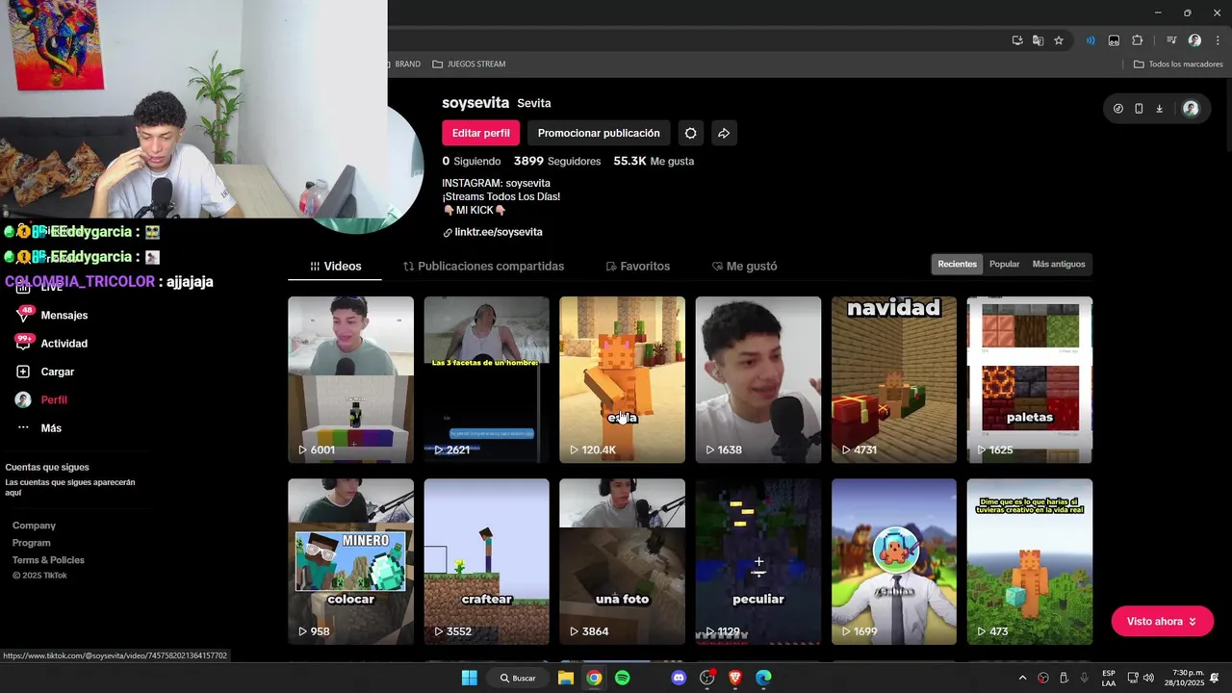1232x693 pixels.
Task: Click the download desktop app icon
Action: [x=1159, y=109]
